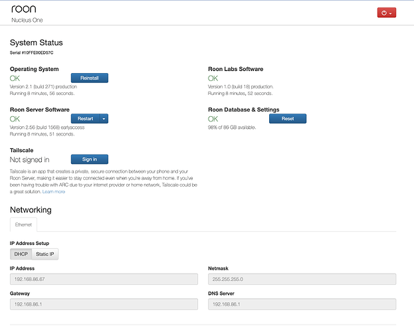
Task: Click the device serial number text
Action: (32, 52)
